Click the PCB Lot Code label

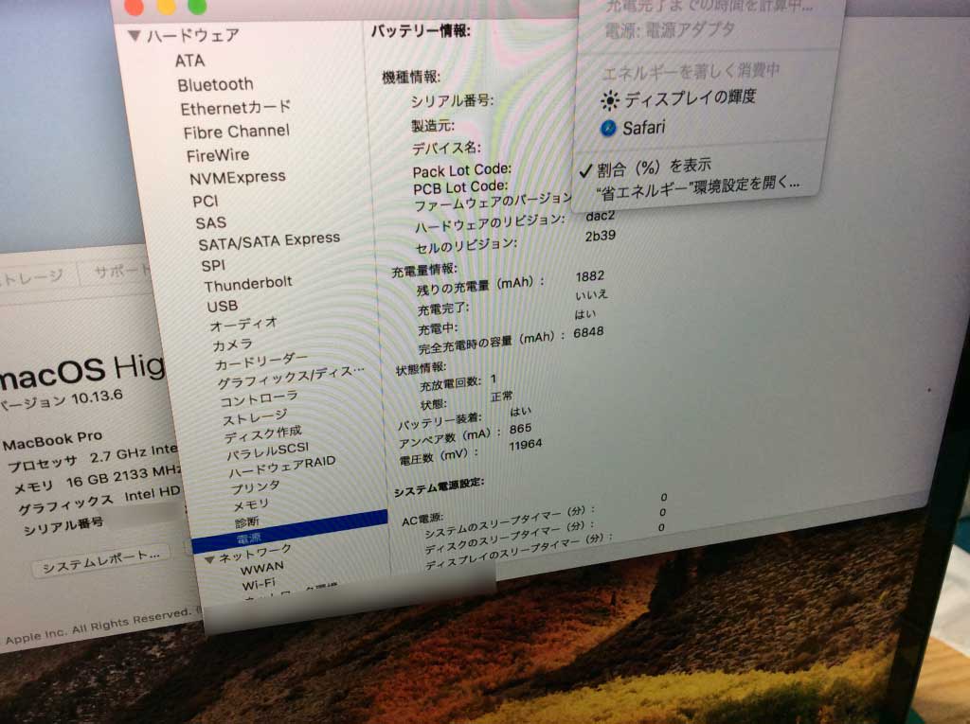460,187
